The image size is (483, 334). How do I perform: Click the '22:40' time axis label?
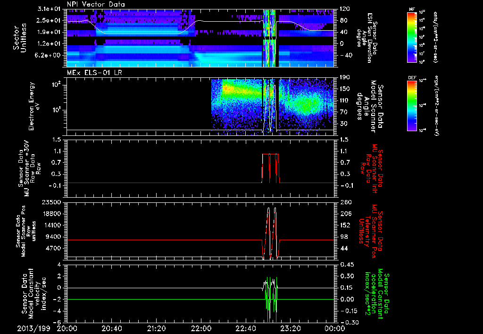(245, 328)
